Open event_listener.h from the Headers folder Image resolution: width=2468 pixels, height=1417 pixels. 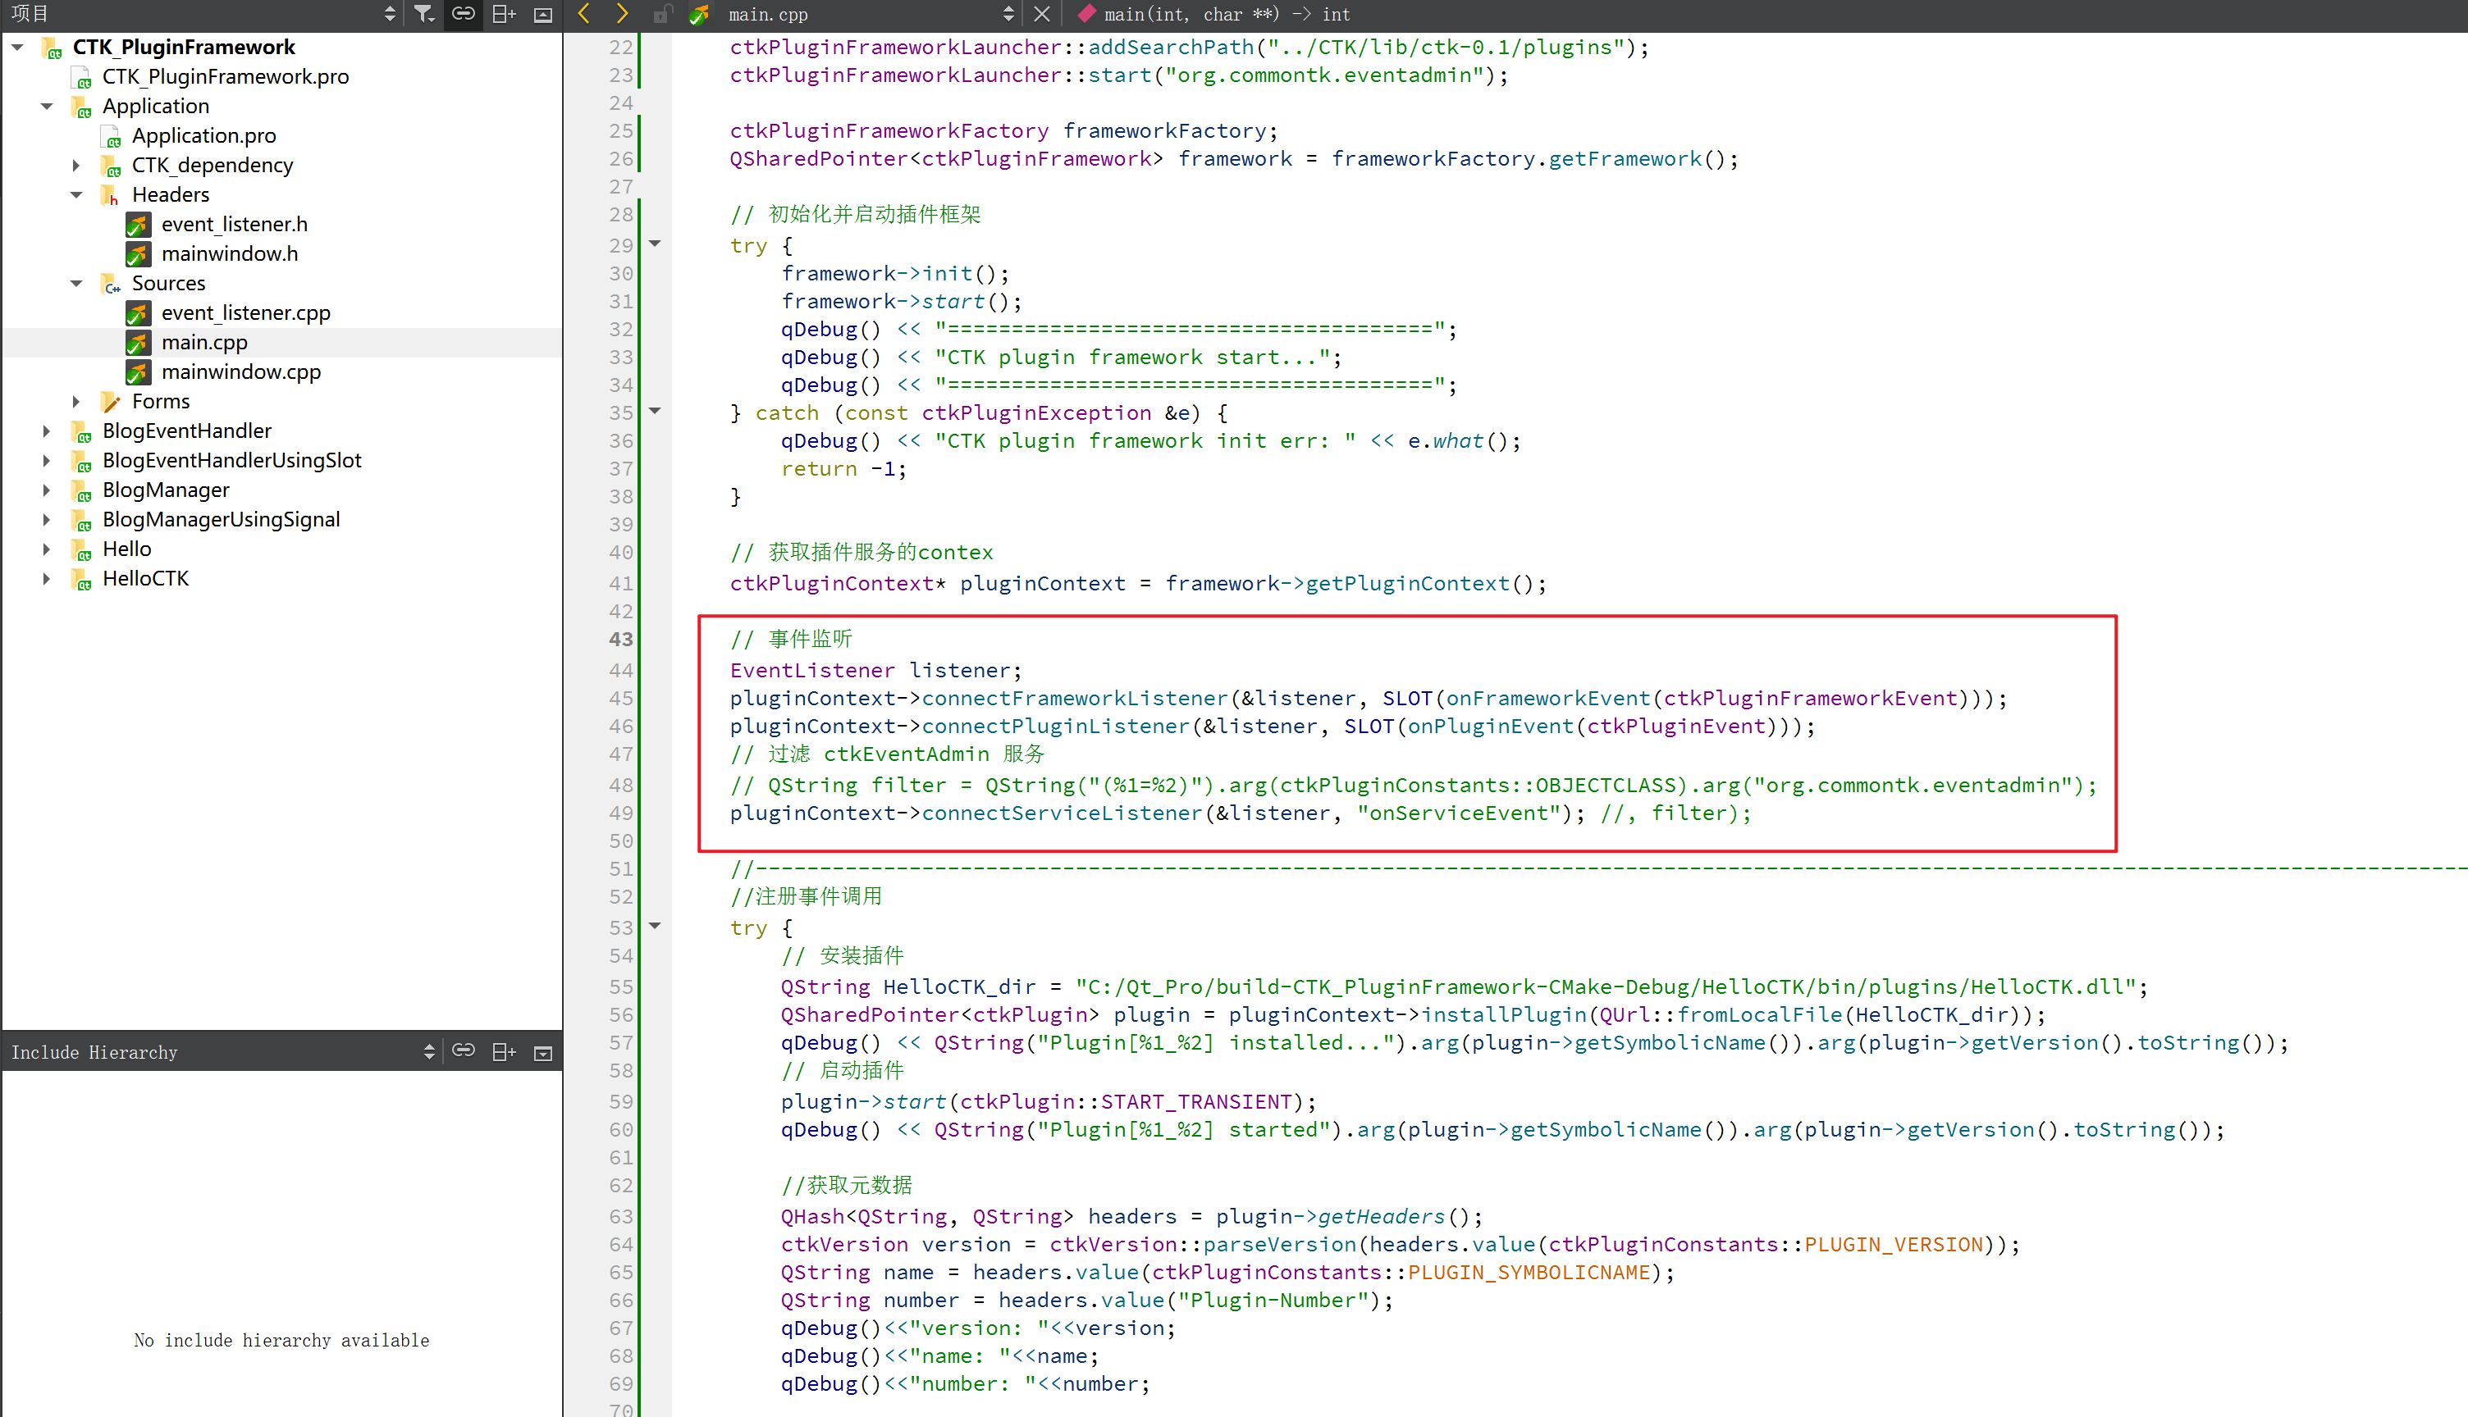[234, 224]
